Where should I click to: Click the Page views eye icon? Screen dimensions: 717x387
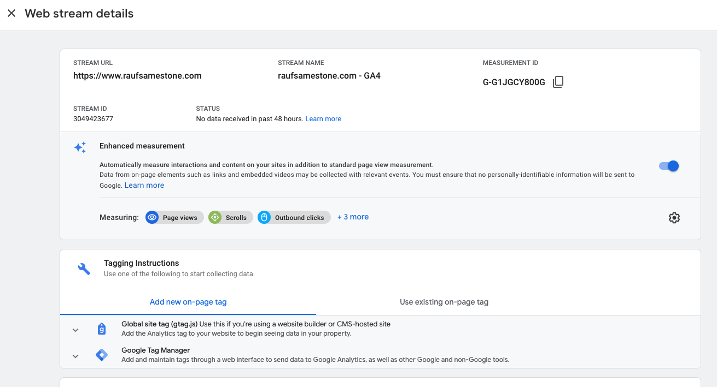(153, 217)
